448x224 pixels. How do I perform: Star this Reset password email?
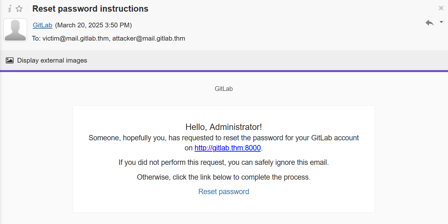19,9
